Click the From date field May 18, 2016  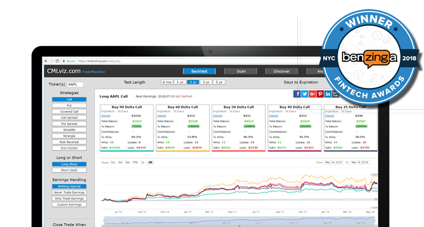333,162
